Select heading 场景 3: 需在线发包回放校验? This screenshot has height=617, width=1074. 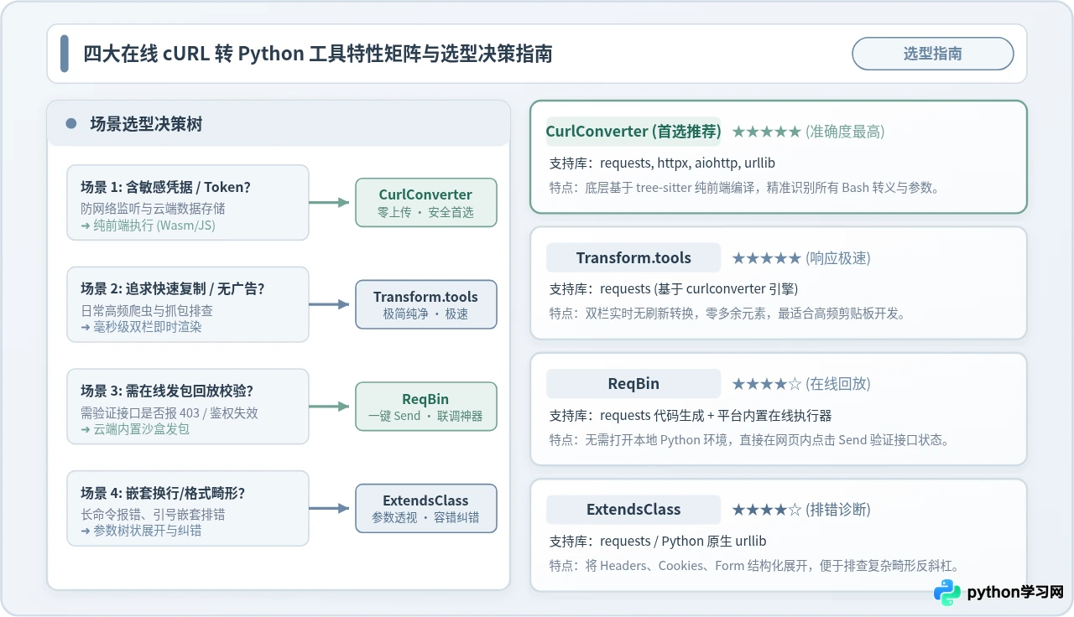click(167, 391)
